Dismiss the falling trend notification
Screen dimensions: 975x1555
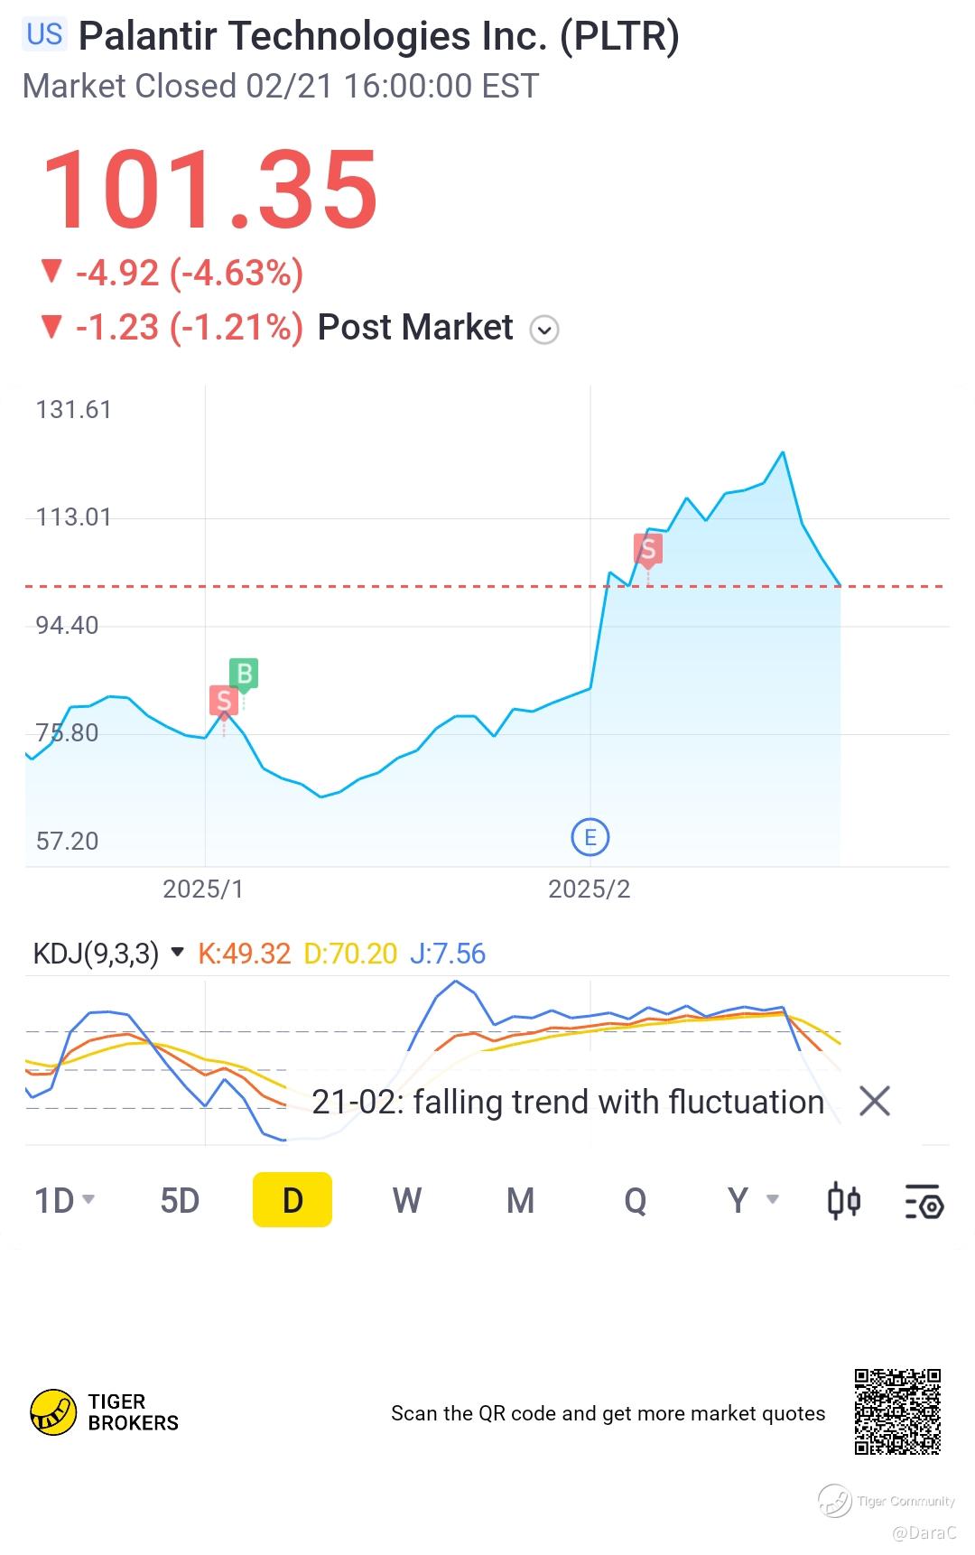875,1102
